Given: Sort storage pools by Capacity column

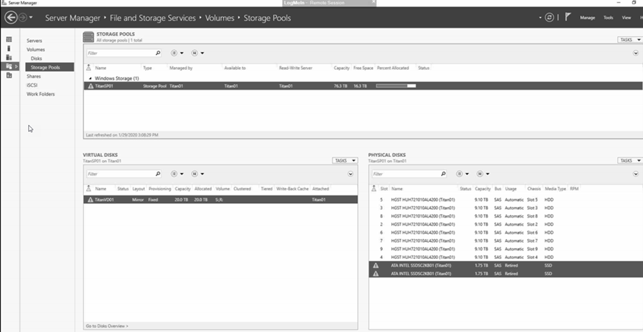Looking at the screenshot, I should [342, 68].
